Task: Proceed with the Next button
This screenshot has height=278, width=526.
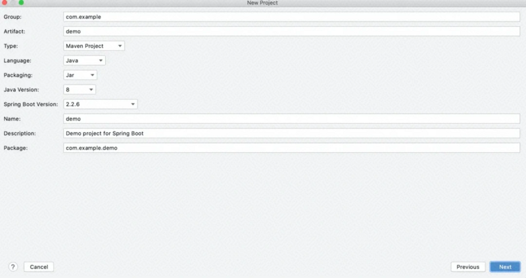Action: (x=505, y=267)
